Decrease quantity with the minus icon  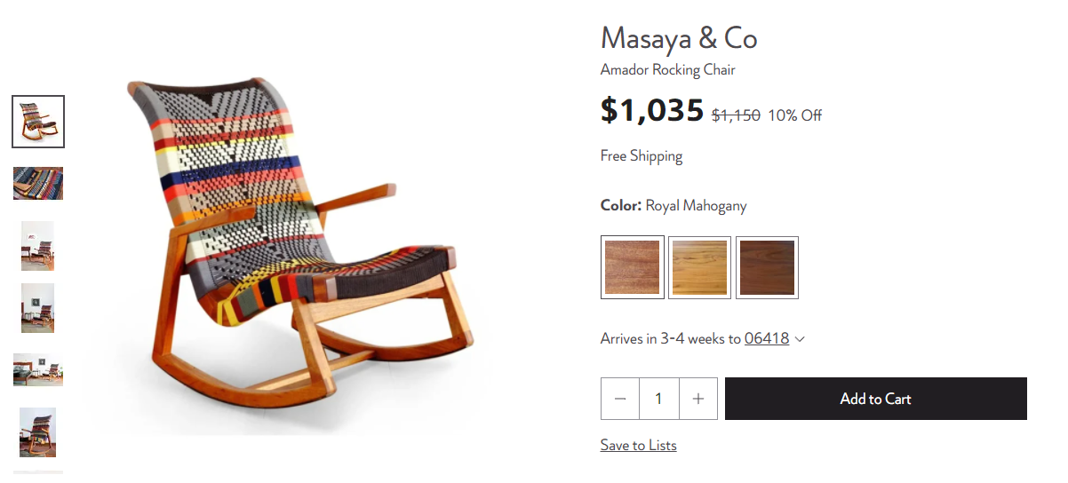pyautogui.click(x=620, y=399)
